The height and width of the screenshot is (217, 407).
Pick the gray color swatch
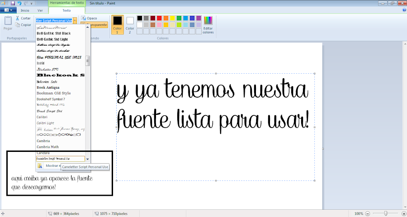[x=146, y=18]
